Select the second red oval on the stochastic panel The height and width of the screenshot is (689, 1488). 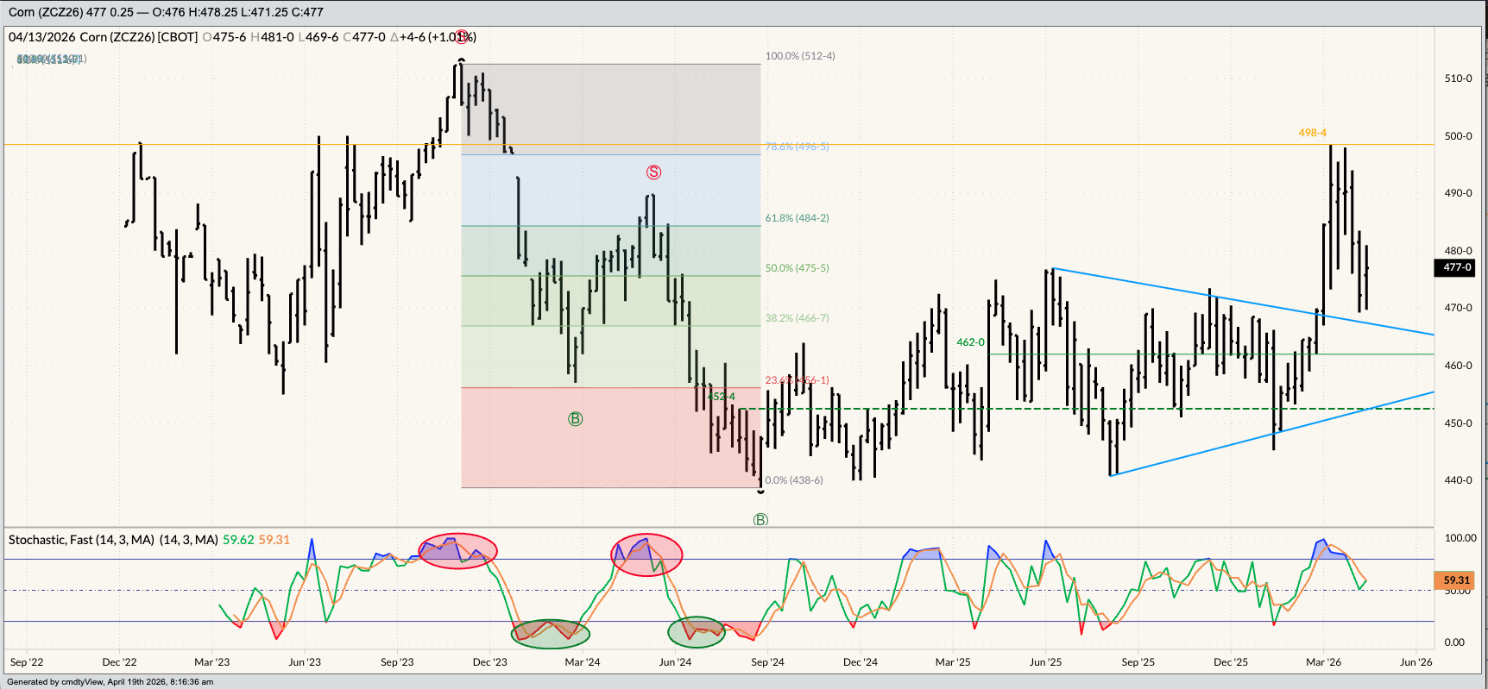(x=646, y=554)
